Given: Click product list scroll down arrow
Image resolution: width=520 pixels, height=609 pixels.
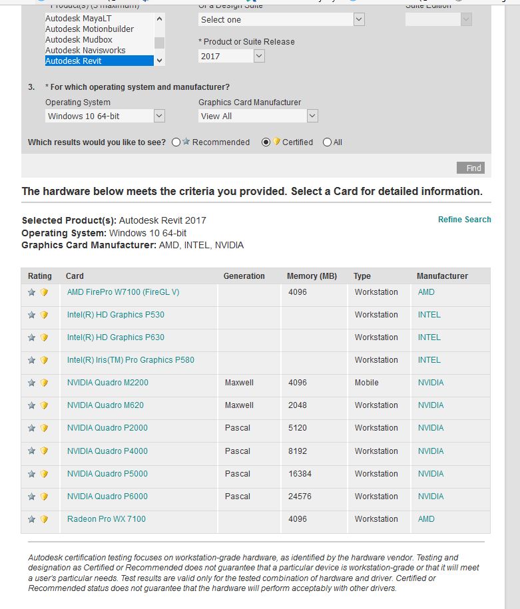Looking at the screenshot, I should pyautogui.click(x=159, y=61).
